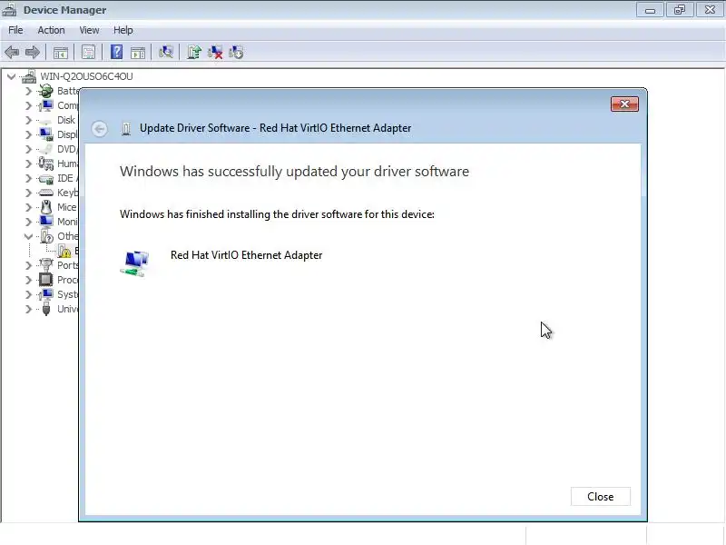Select the warning-marked unknown device icon
The image size is (726, 545).
64,252
